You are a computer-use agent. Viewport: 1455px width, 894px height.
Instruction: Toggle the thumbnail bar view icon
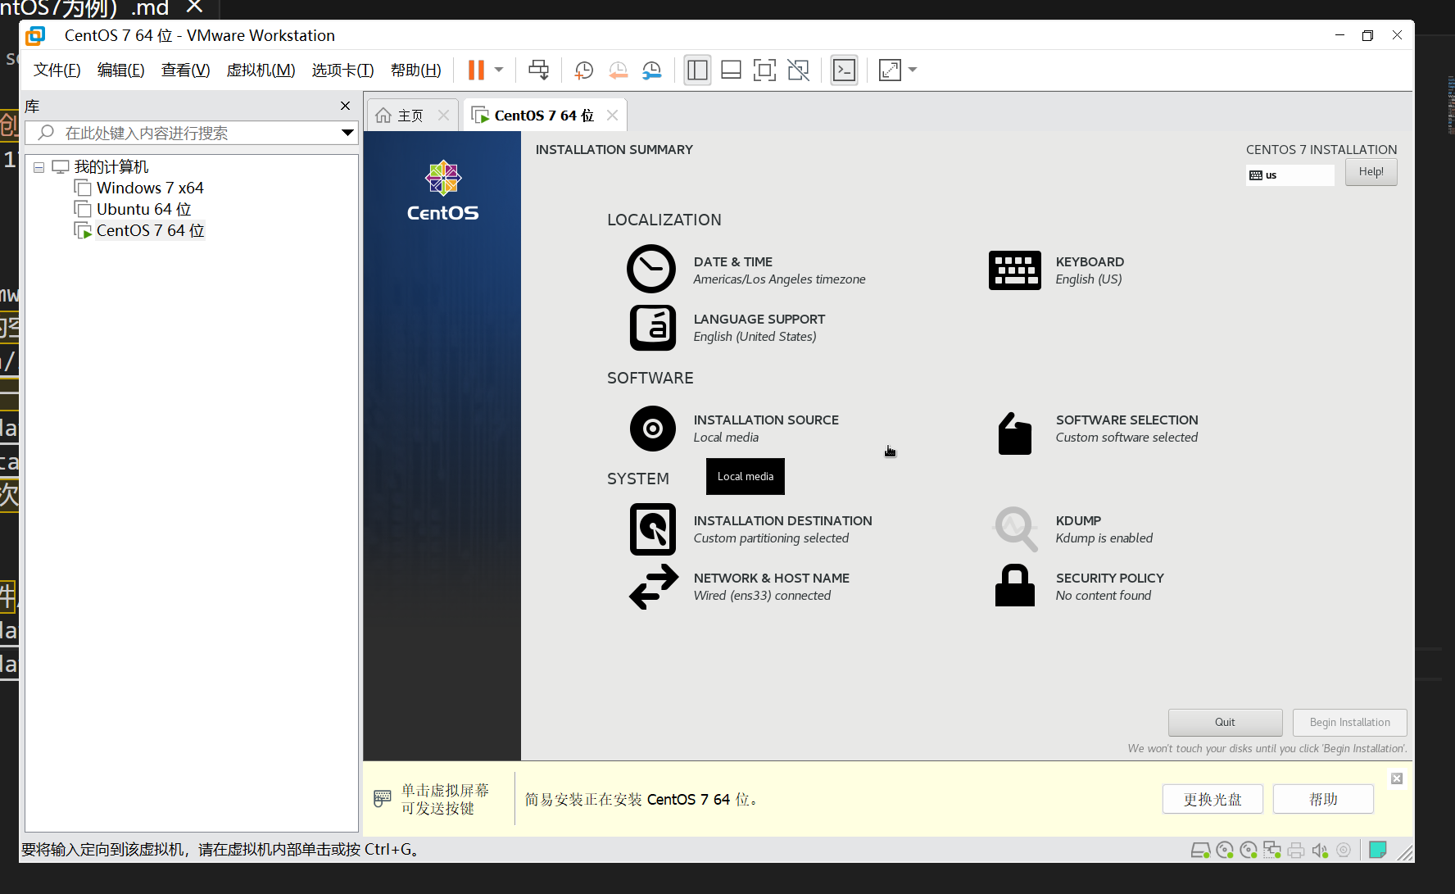tap(731, 70)
